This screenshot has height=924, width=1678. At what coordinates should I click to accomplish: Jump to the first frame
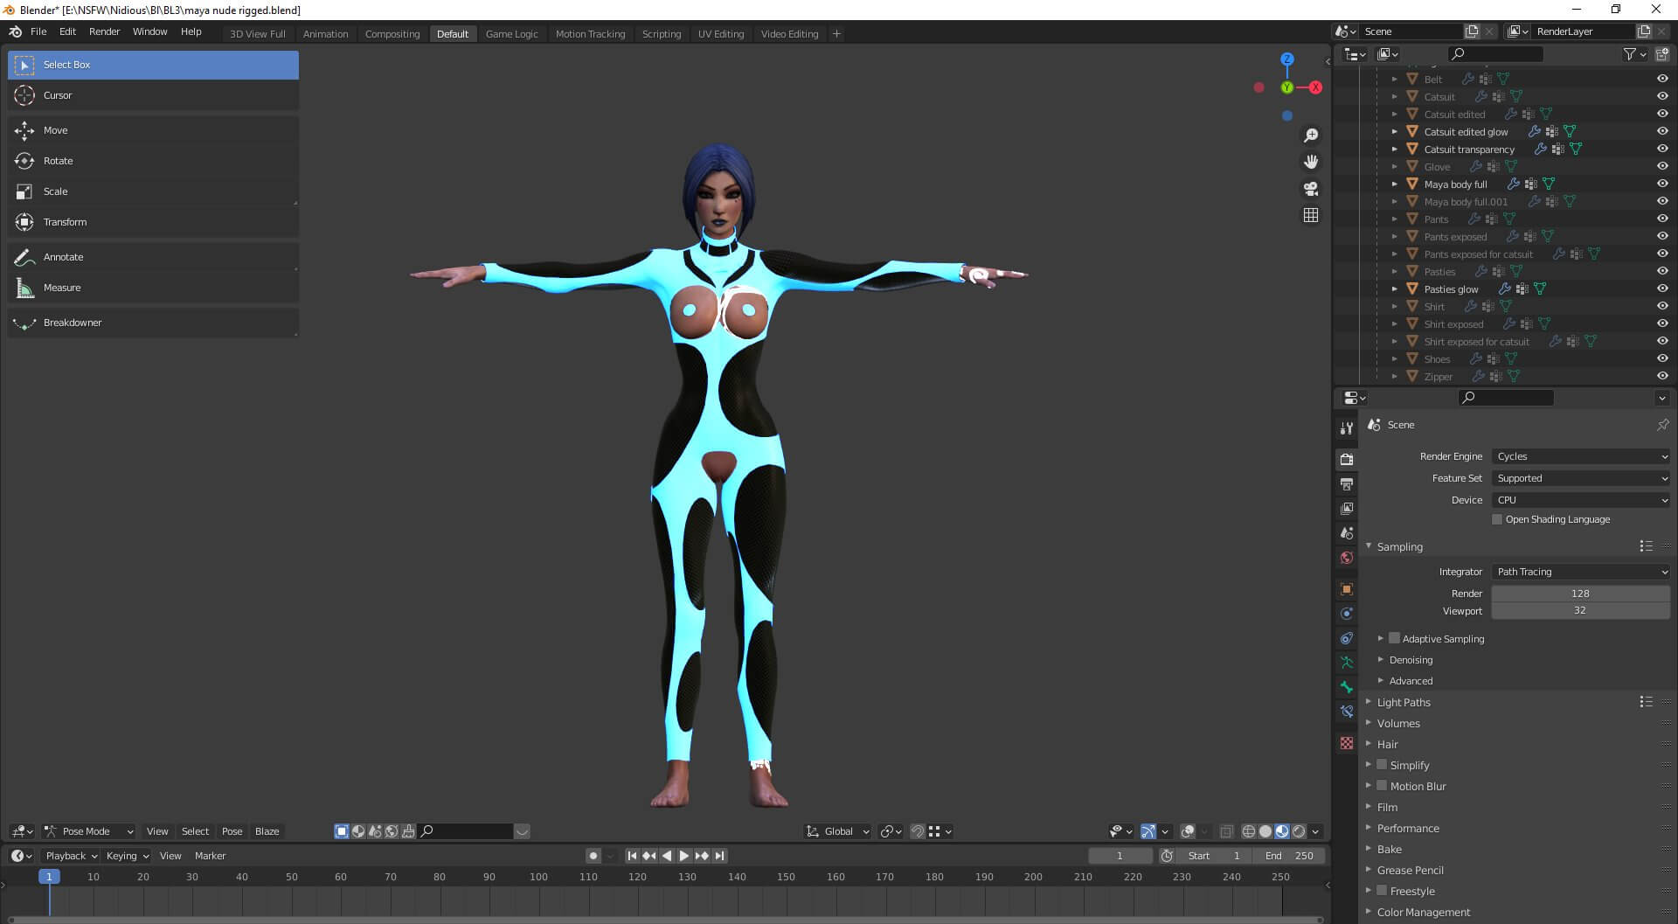pos(632,856)
